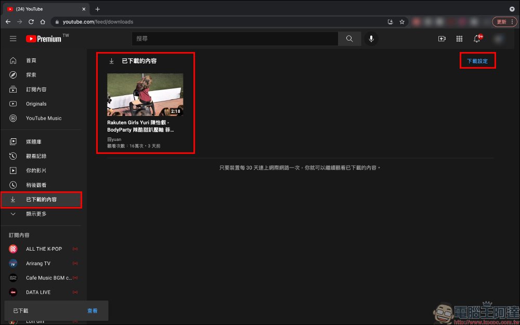
Task: Open ALL THE K-POP subscription channel
Action: point(44,249)
